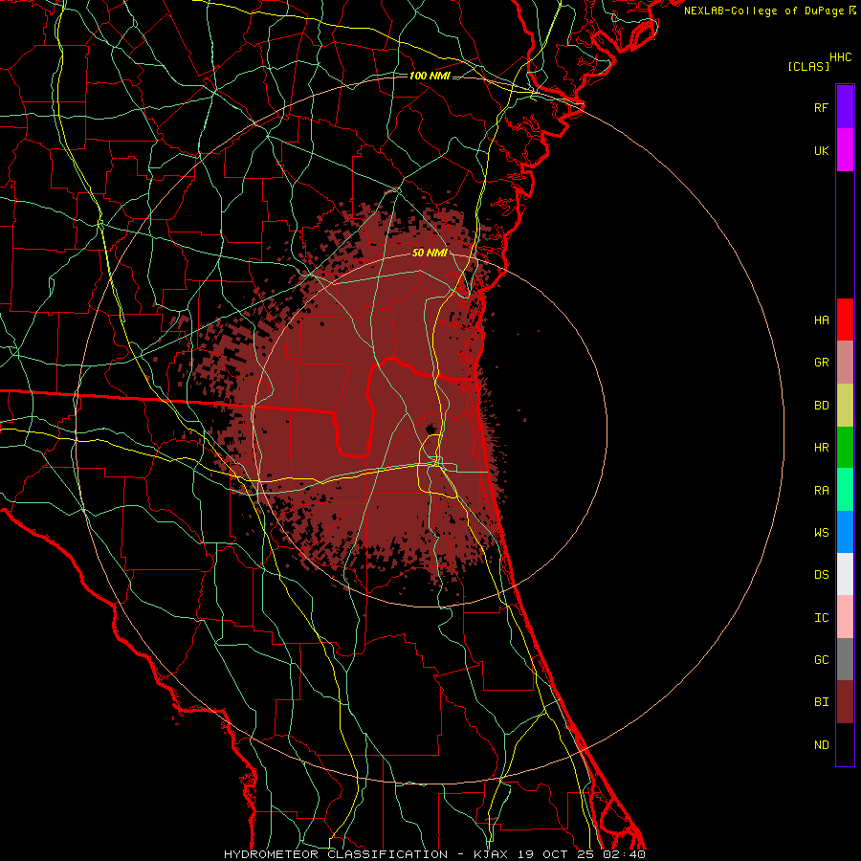Click the HYDROMETEOR CLASSIFICATION title text
This screenshot has height=861, width=861.
pyautogui.click(x=336, y=854)
